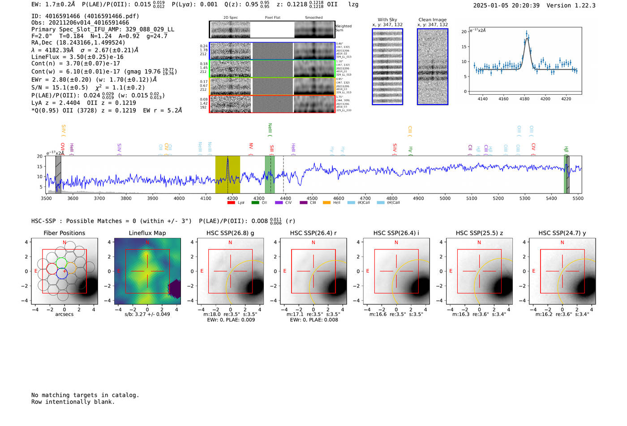Click the Gaussian emission line fit plot
This screenshot has height=426, width=627.
pos(525,61)
